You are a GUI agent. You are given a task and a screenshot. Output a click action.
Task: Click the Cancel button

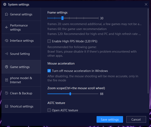[136, 119]
